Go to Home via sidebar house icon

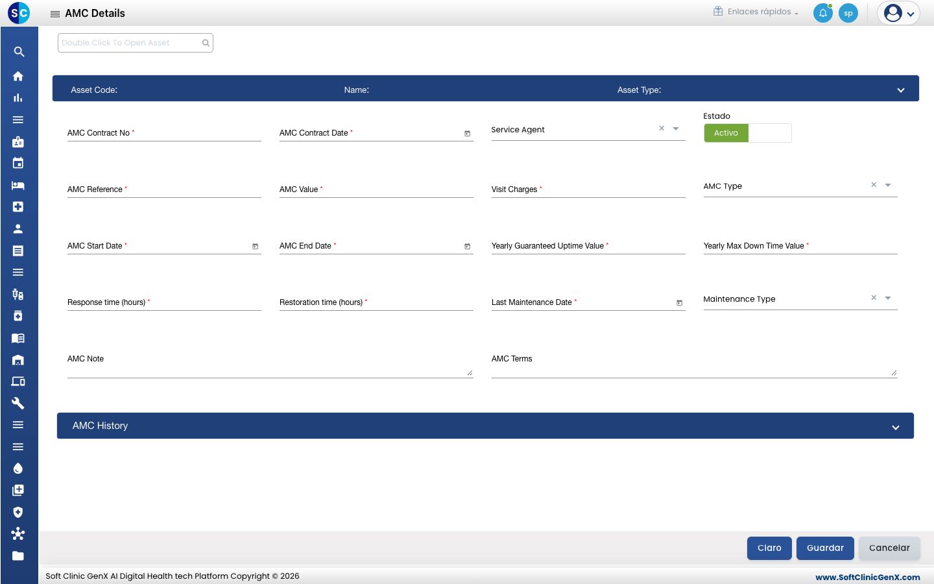18,76
